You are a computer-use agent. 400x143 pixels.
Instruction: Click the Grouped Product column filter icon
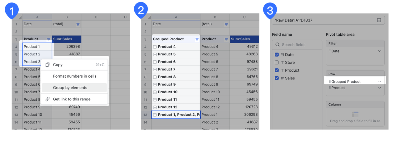(197, 39)
